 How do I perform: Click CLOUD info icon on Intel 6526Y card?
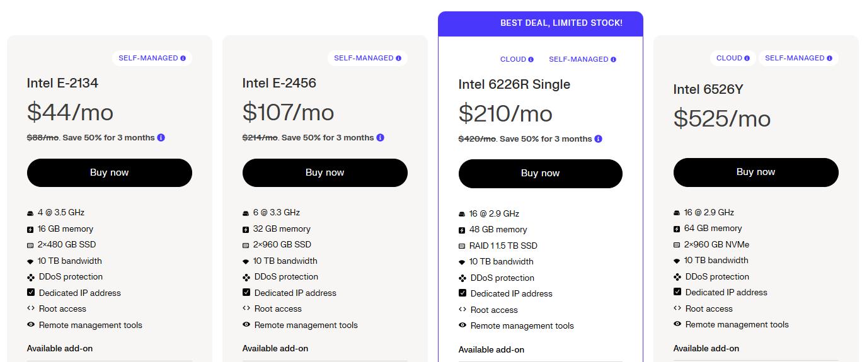click(747, 59)
